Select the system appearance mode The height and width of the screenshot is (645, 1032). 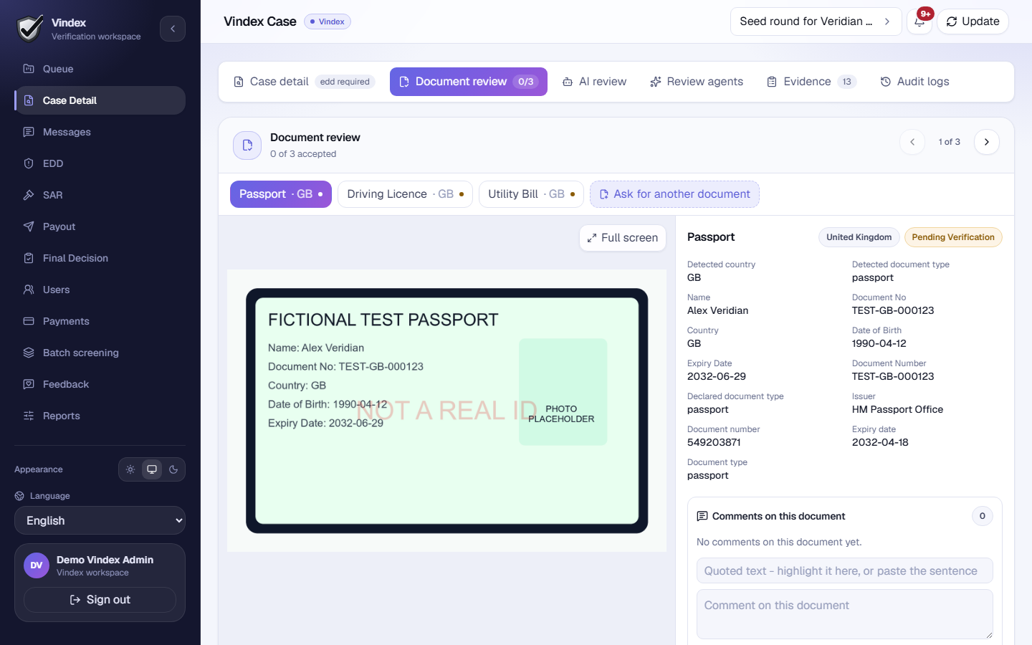click(152, 469)
